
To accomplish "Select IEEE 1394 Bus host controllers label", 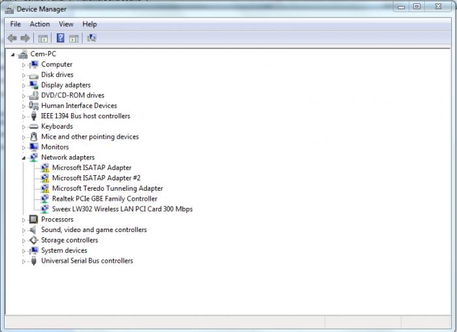I will pos(86,116).
